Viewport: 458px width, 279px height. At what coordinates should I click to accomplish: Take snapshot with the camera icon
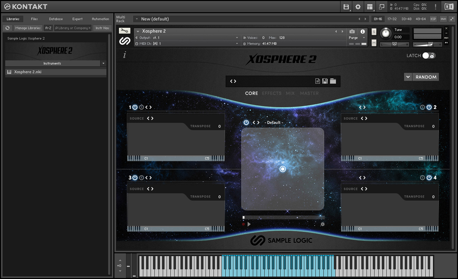pos(352,31)
